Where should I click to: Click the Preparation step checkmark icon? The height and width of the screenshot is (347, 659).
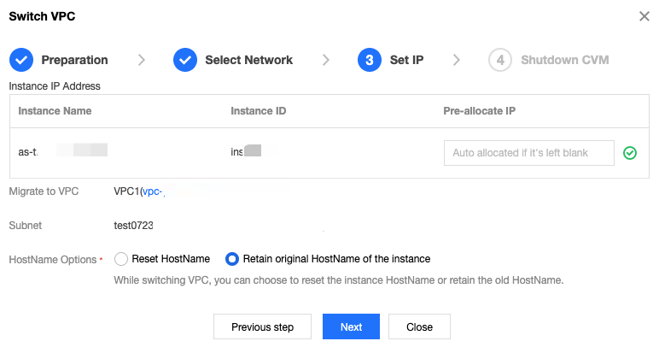point(20,60)
